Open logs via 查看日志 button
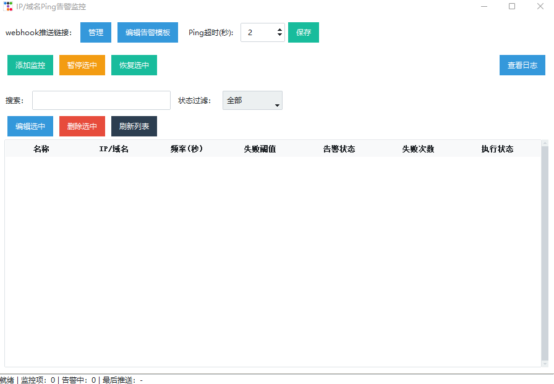Viewport: 554px width, 384px height. pyautogui.click(x=522, y=65)
